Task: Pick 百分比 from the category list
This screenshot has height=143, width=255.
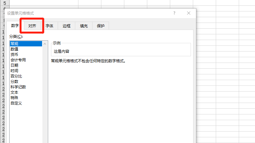Action: [26, 76]
